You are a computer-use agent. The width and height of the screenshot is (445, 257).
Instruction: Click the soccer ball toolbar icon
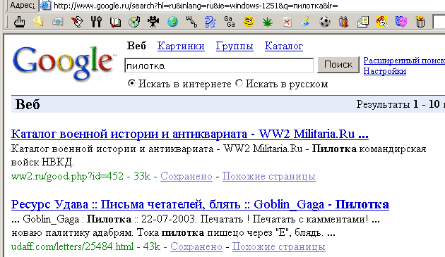[325, 22]
